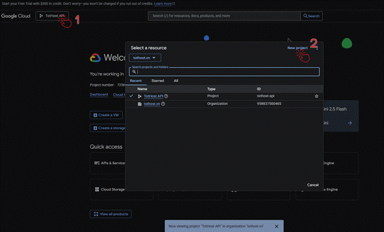
Task: Open the tothost.vn organization link
Action: tap(152, 104)
